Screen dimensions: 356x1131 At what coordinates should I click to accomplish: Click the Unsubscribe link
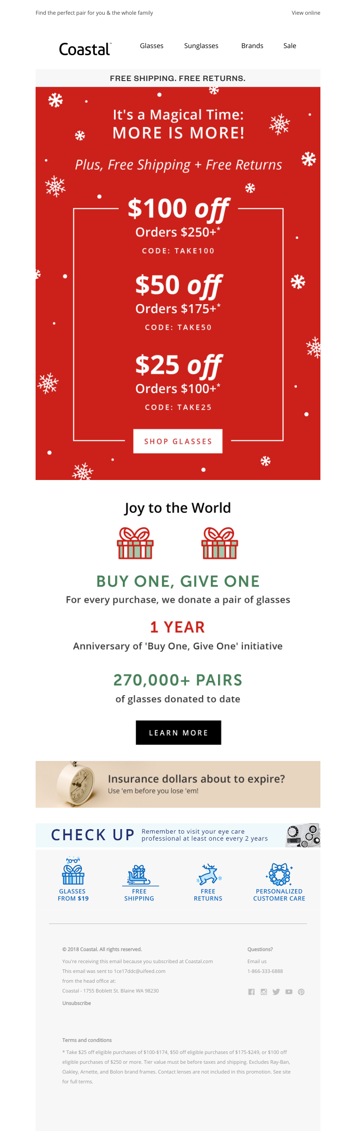[77, 1003]
